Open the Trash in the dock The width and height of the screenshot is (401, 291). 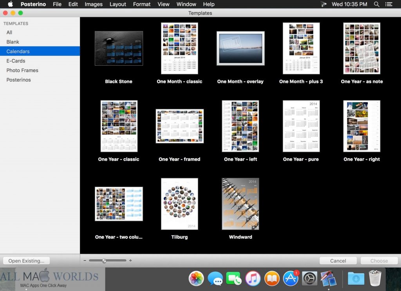(375, 278)
